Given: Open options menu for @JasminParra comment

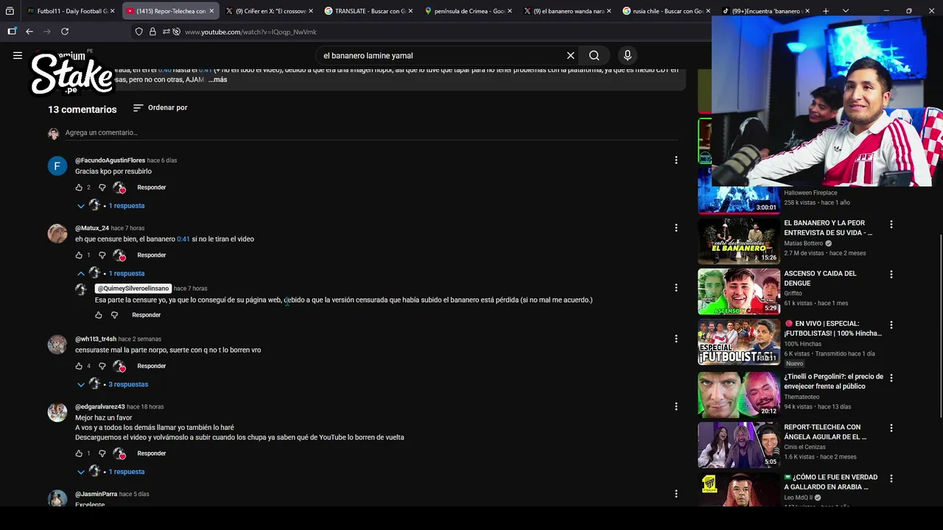Looking at the screenshot, I should click(676, 494).
